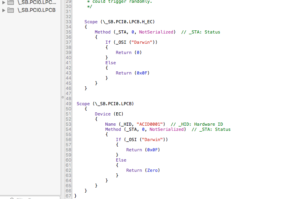Click the folder icon beside \_SB.PCI0.LPCB
This screenshot has width=306, height=199.
click(x=11, y=10)
